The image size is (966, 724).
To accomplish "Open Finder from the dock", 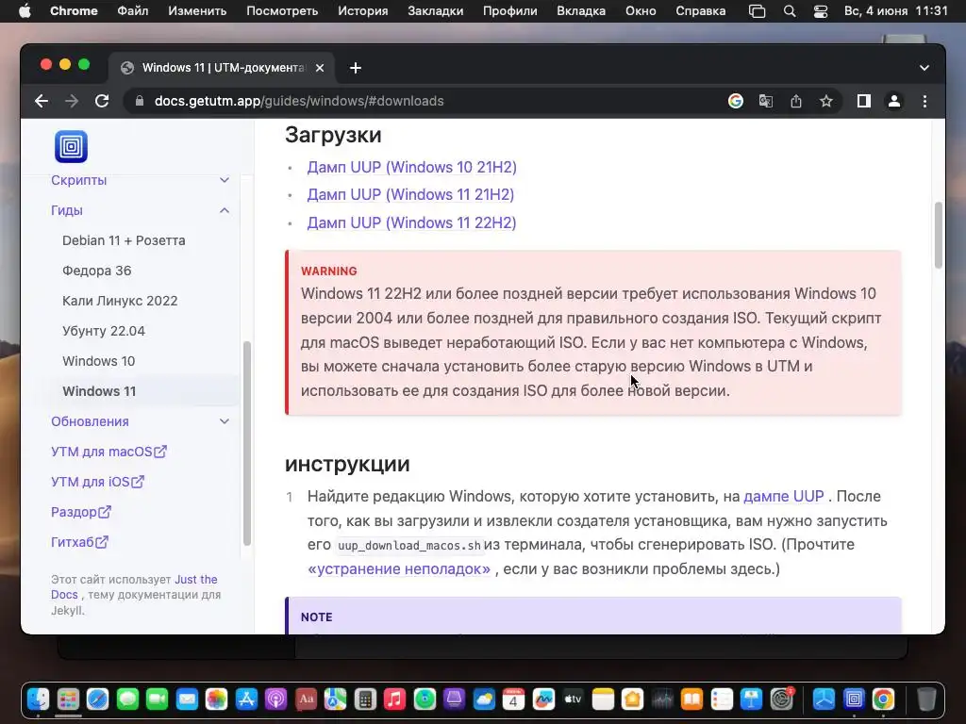I will (x=38, y=699).
